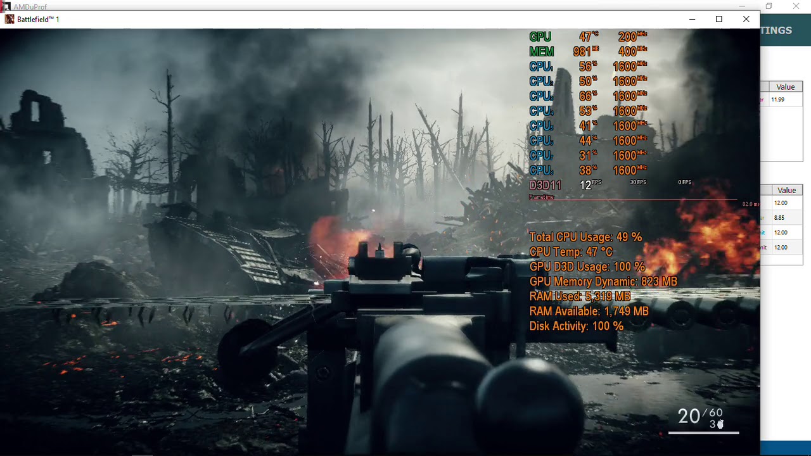Click the GPU temperature readout in overlay
This screenshot has width=811, height=456.
point(589,37)
